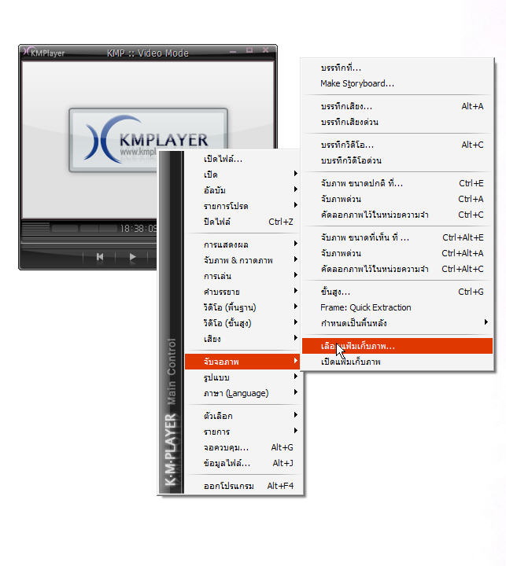Expand the การเล่น submenu
506x566 pixels.
tap(242, 276)
